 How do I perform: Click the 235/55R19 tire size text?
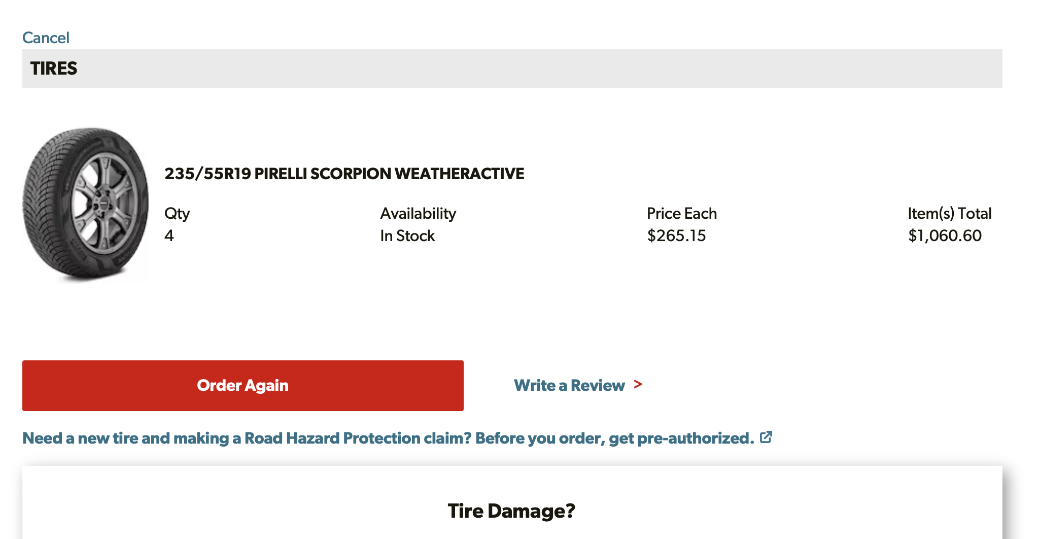(207, 174)
